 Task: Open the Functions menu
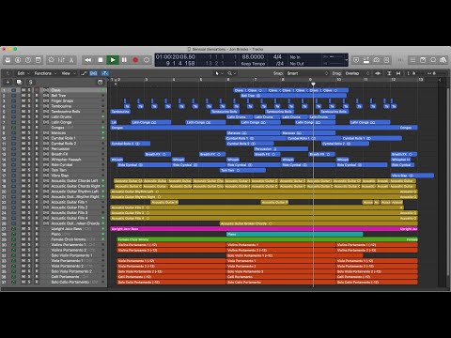pos(45,73)
